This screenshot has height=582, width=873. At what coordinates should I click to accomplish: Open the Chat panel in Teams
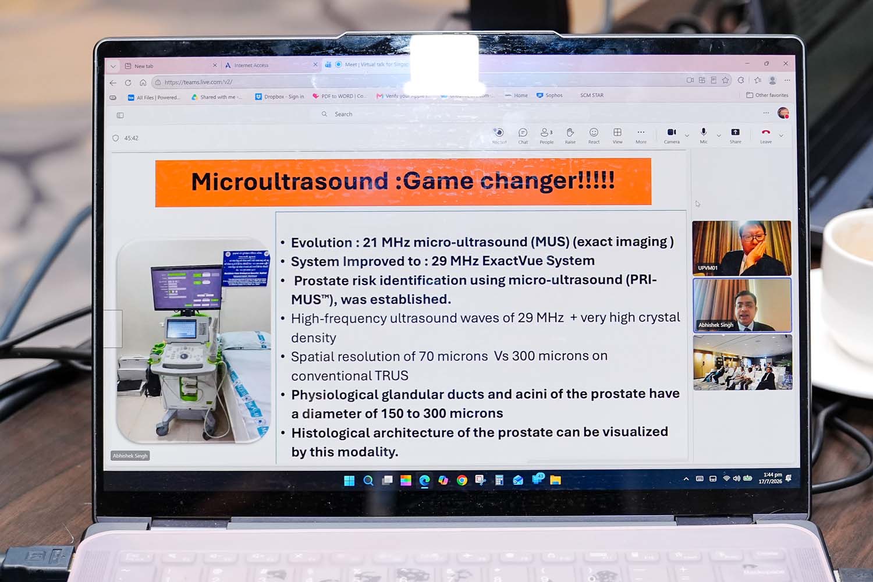pyautogui.click(x=523, y=136)
